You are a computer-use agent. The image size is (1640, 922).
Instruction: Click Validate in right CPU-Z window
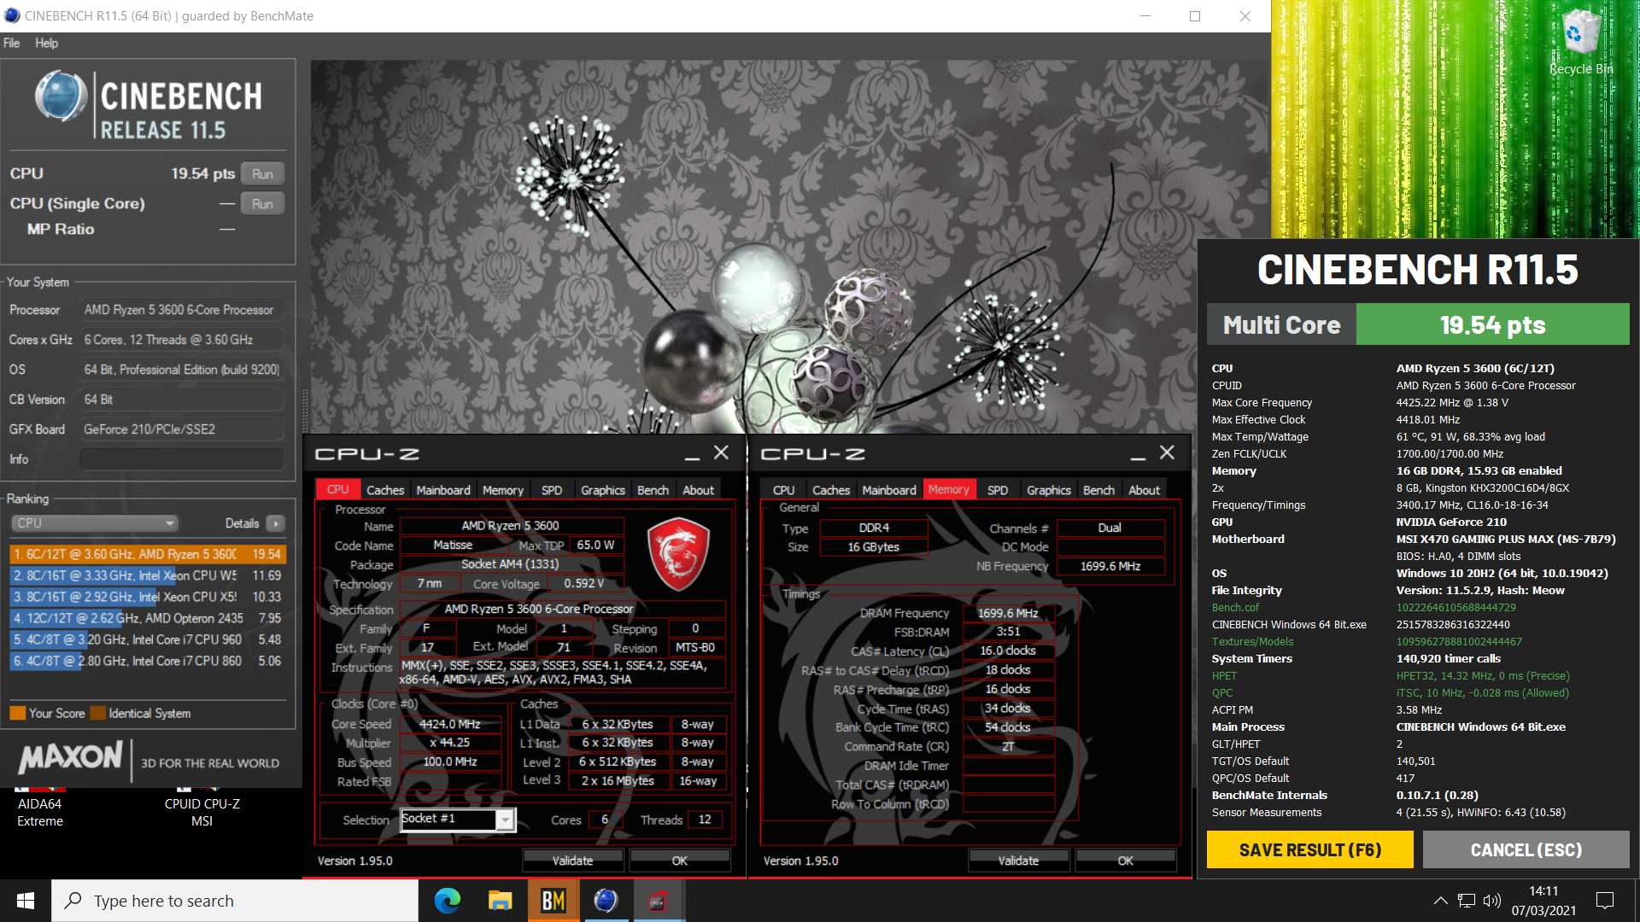pos(1018,861)
